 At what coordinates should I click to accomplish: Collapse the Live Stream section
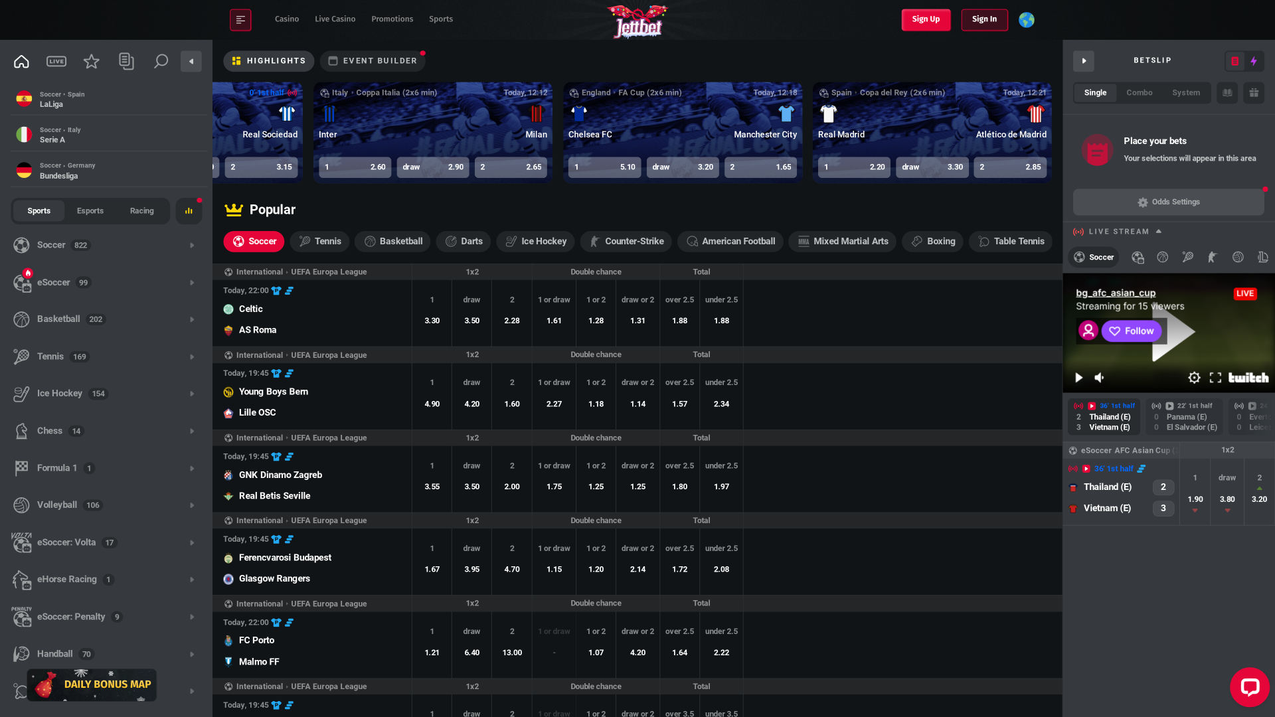pyautogui.click(x=1159, y=231)
